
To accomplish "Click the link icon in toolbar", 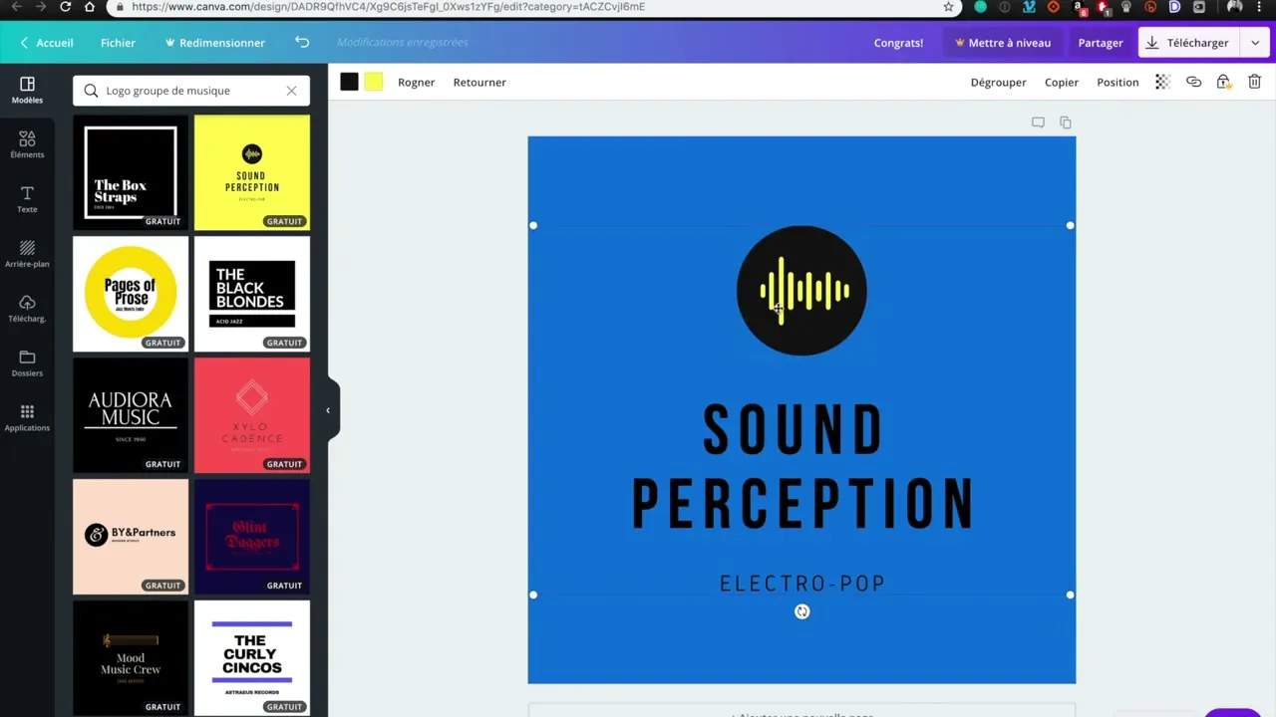I will [1193, 83].
